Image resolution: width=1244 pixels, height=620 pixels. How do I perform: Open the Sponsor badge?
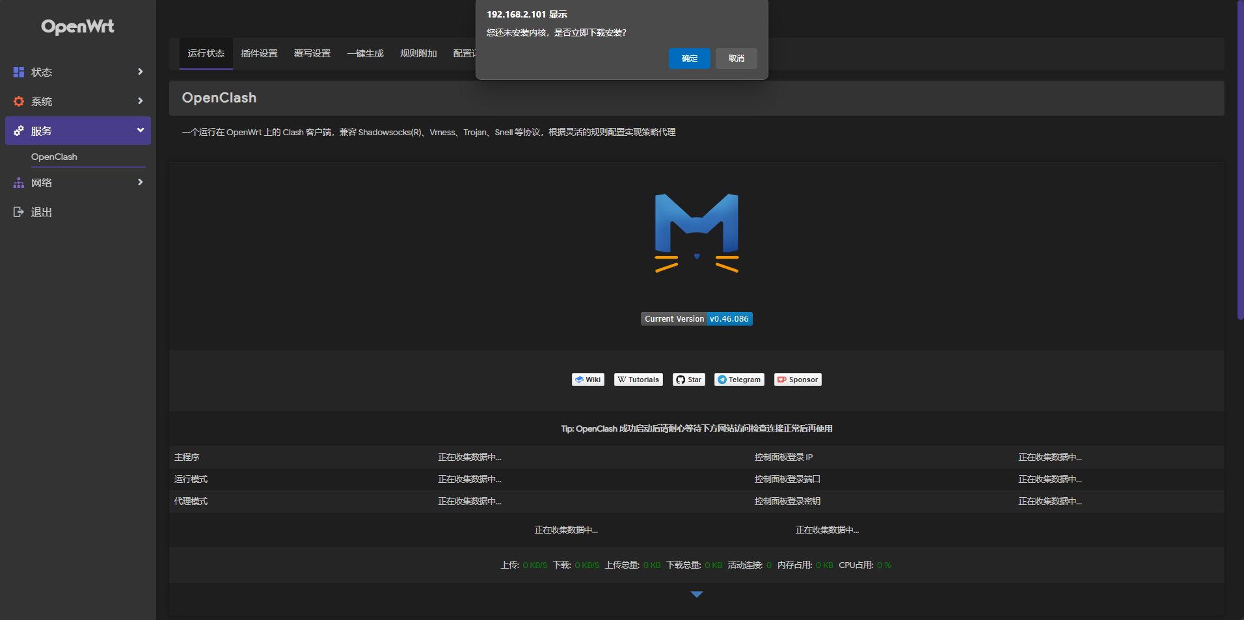(797, 380)
